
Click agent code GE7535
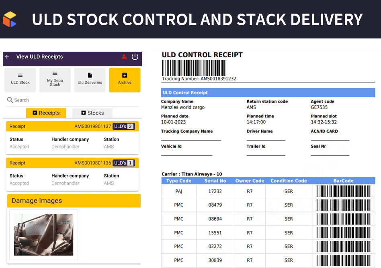[319, 107]
